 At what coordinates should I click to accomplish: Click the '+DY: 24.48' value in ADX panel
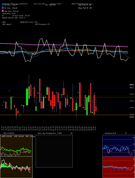19,136
